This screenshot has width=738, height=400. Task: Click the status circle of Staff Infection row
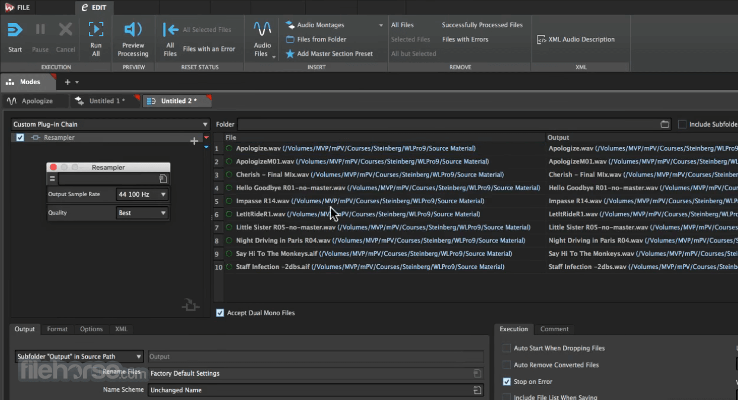(229, 267)
